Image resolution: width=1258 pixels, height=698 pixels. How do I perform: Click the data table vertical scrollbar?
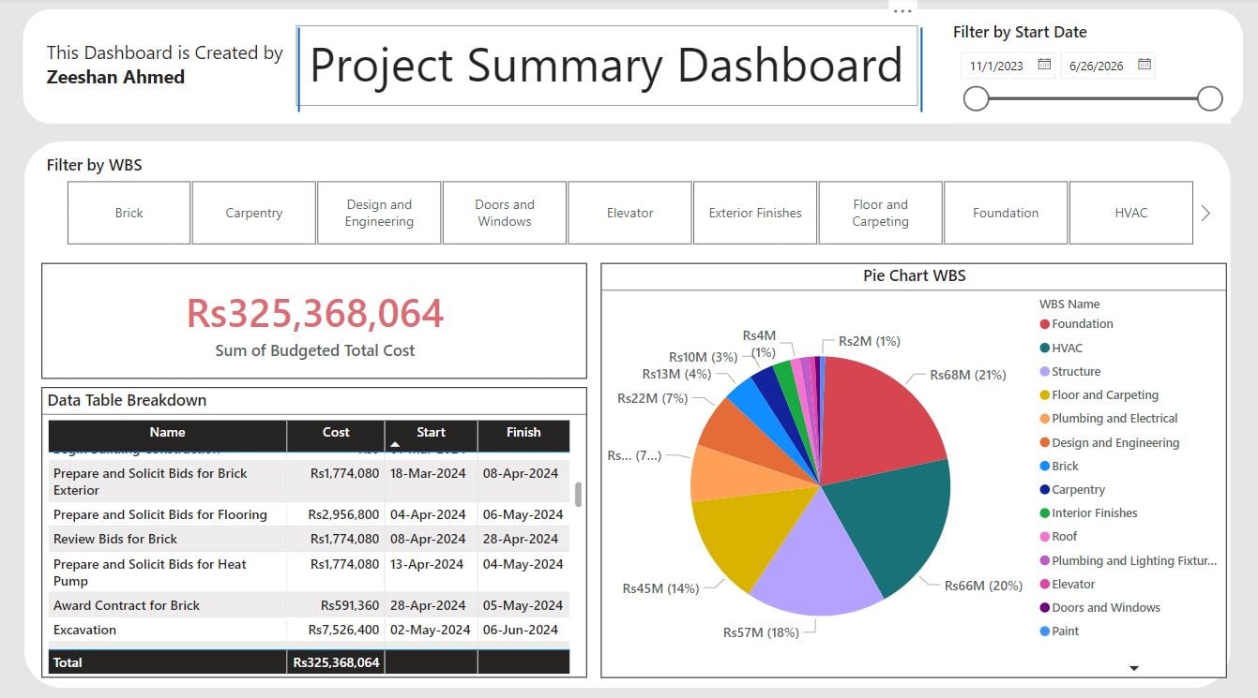[x=578, y=495]
